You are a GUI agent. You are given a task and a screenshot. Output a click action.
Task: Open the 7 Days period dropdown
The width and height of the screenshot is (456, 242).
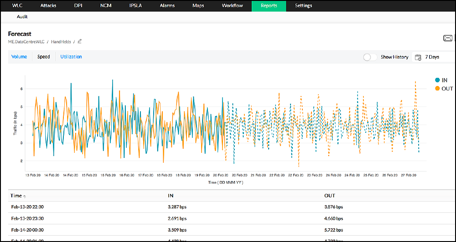[432, 57]
